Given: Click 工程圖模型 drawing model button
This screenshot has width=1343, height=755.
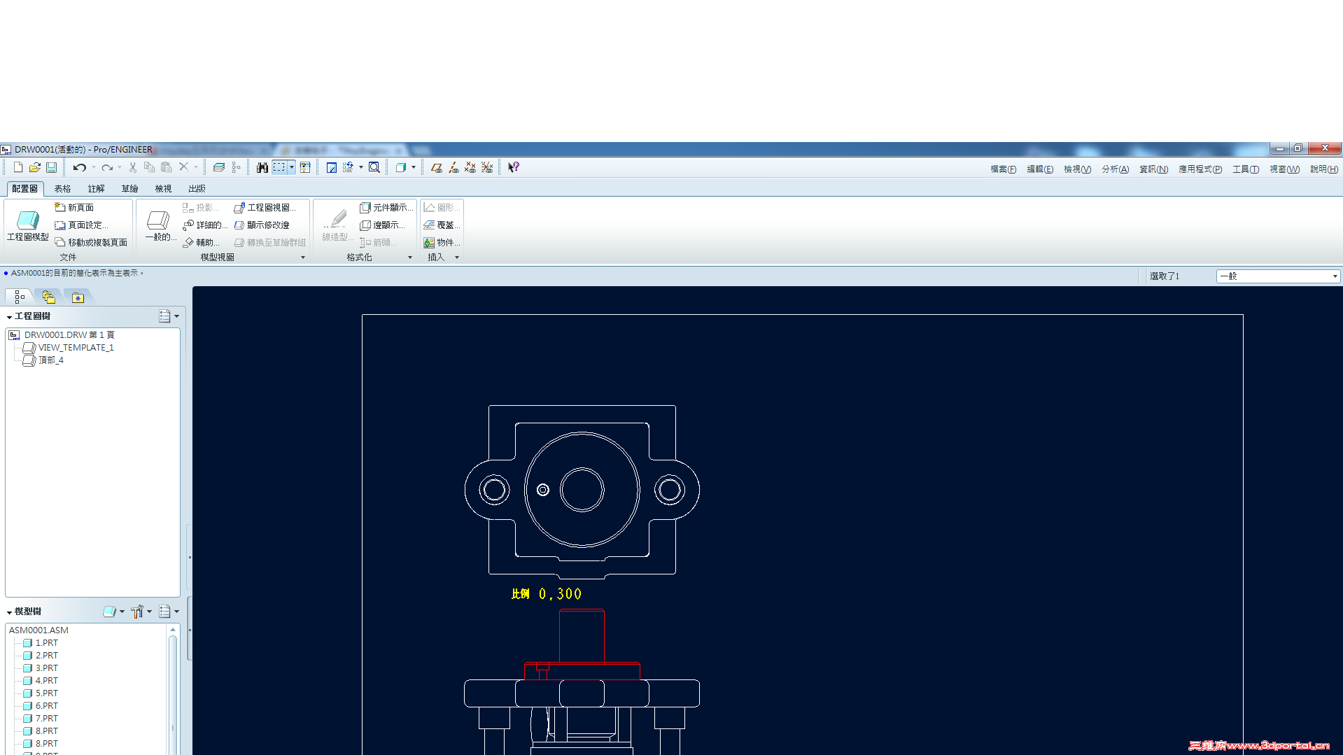Looking at the screenshot, I should click(x=28, y=226).
